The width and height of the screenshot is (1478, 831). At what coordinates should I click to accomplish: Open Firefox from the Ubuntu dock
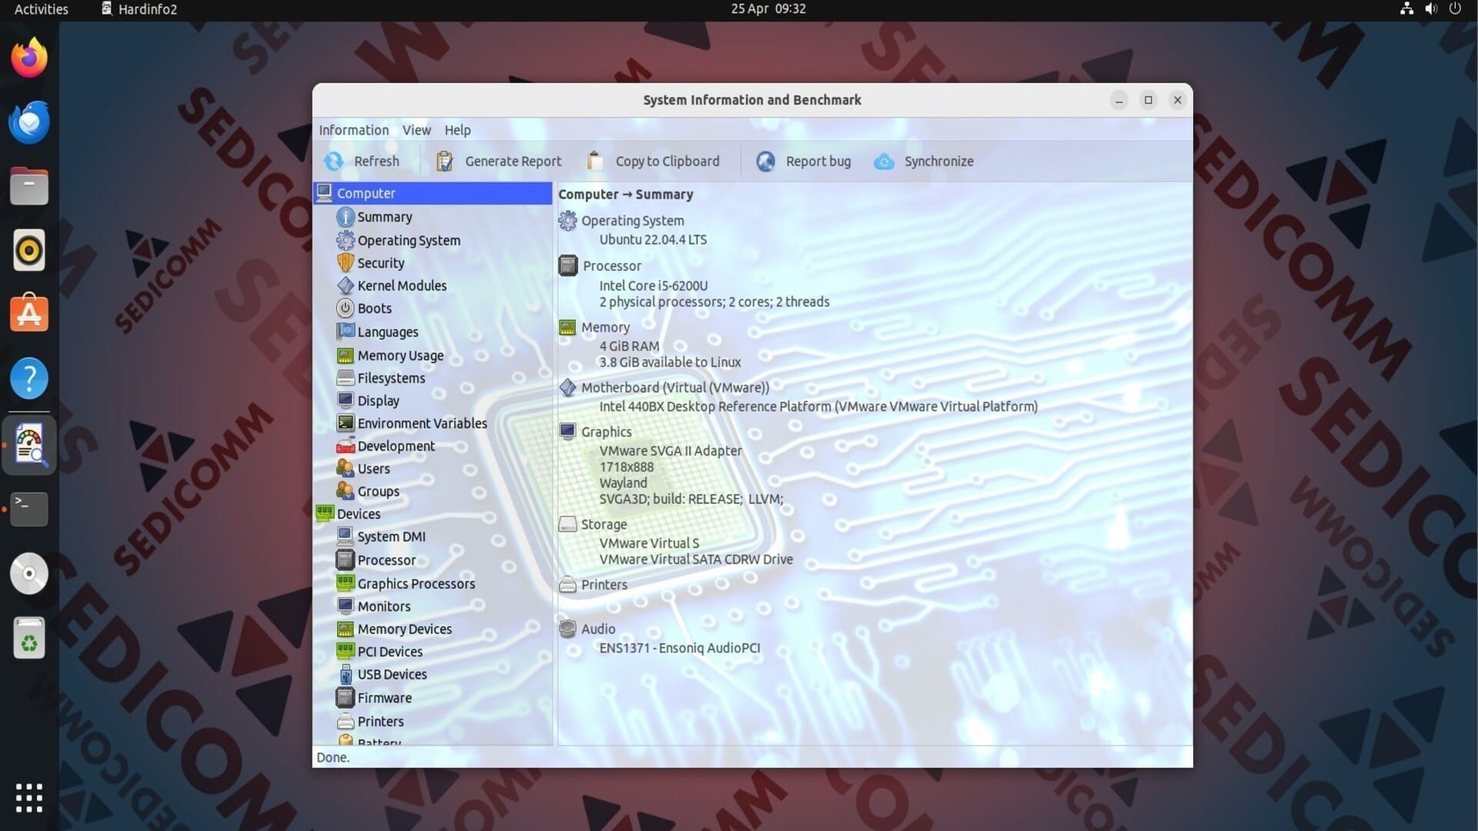[29, 58]
